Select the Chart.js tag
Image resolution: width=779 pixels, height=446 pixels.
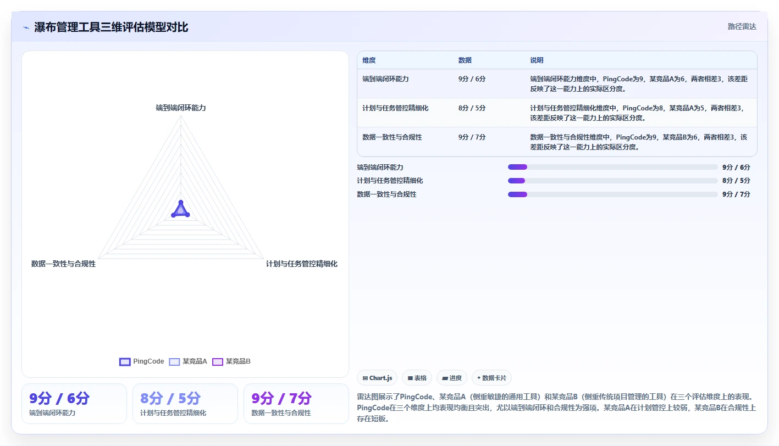pyautogui.click(x=377, y=378)
